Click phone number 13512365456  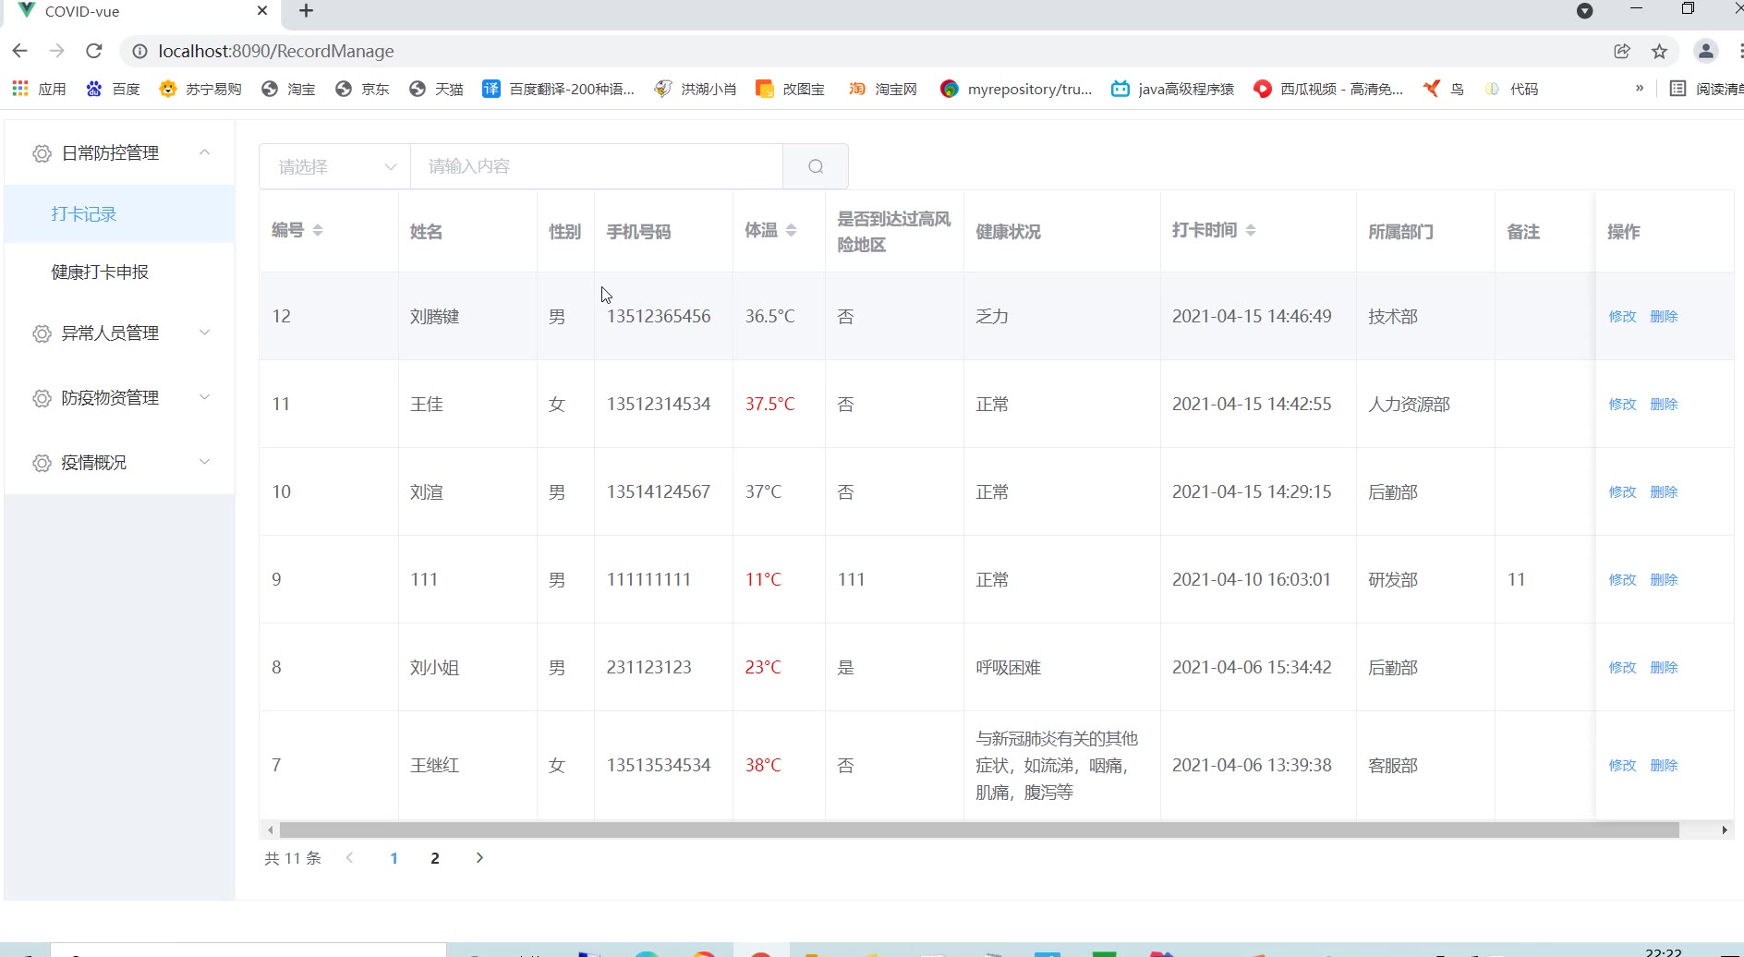point(659,316)
